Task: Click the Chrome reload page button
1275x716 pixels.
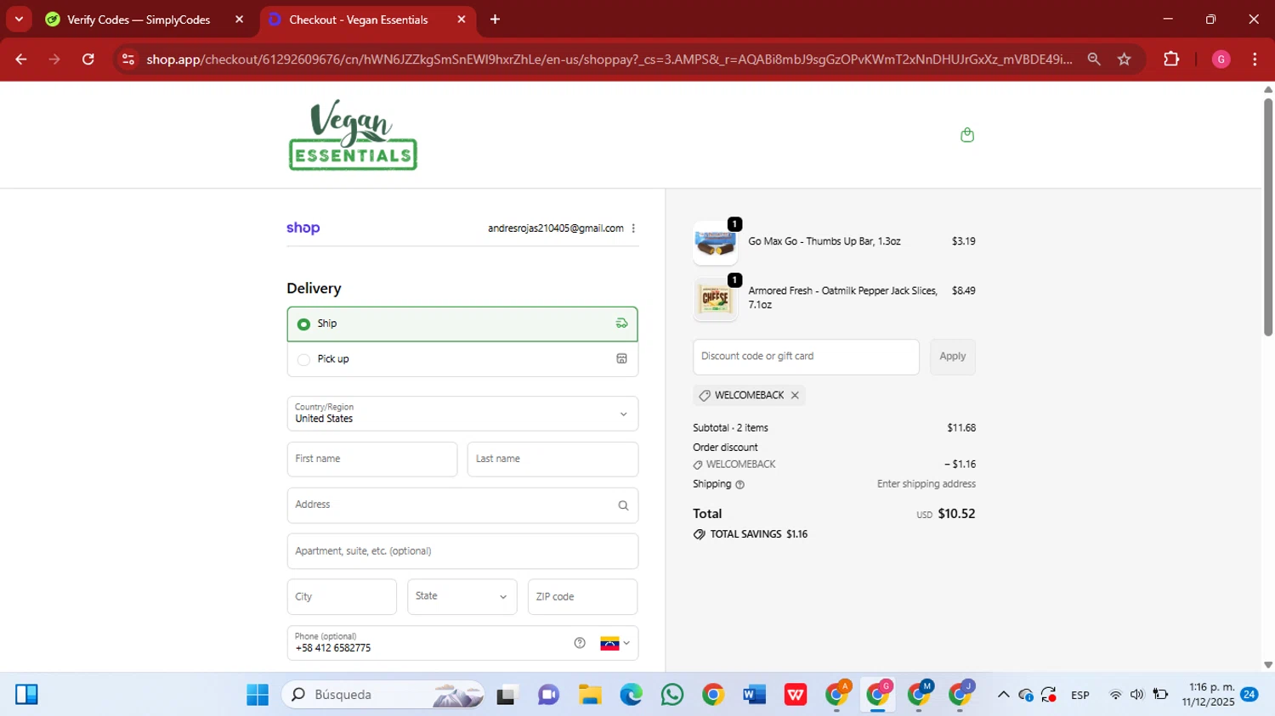Action: [88, 59]
